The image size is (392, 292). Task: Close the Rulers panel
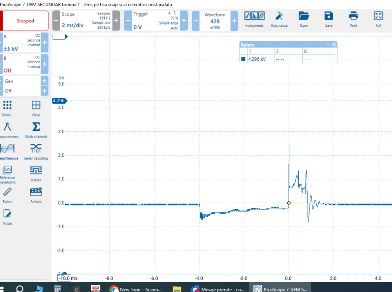(334, 45)
